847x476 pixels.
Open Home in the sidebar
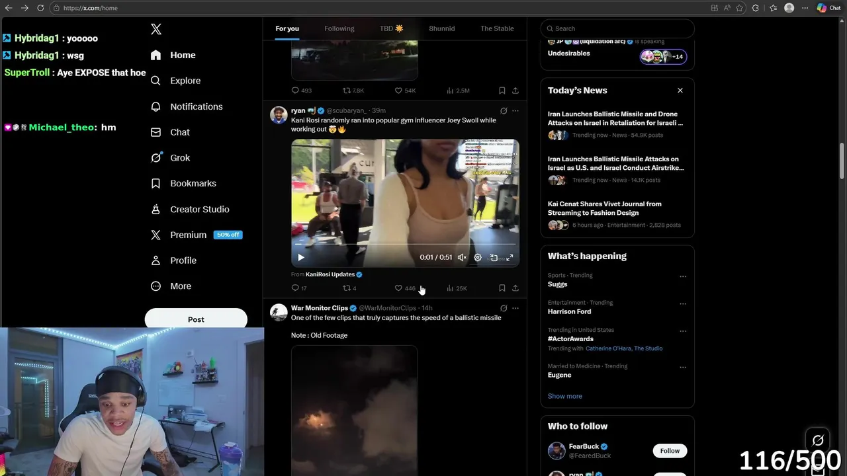coord(173,55)
